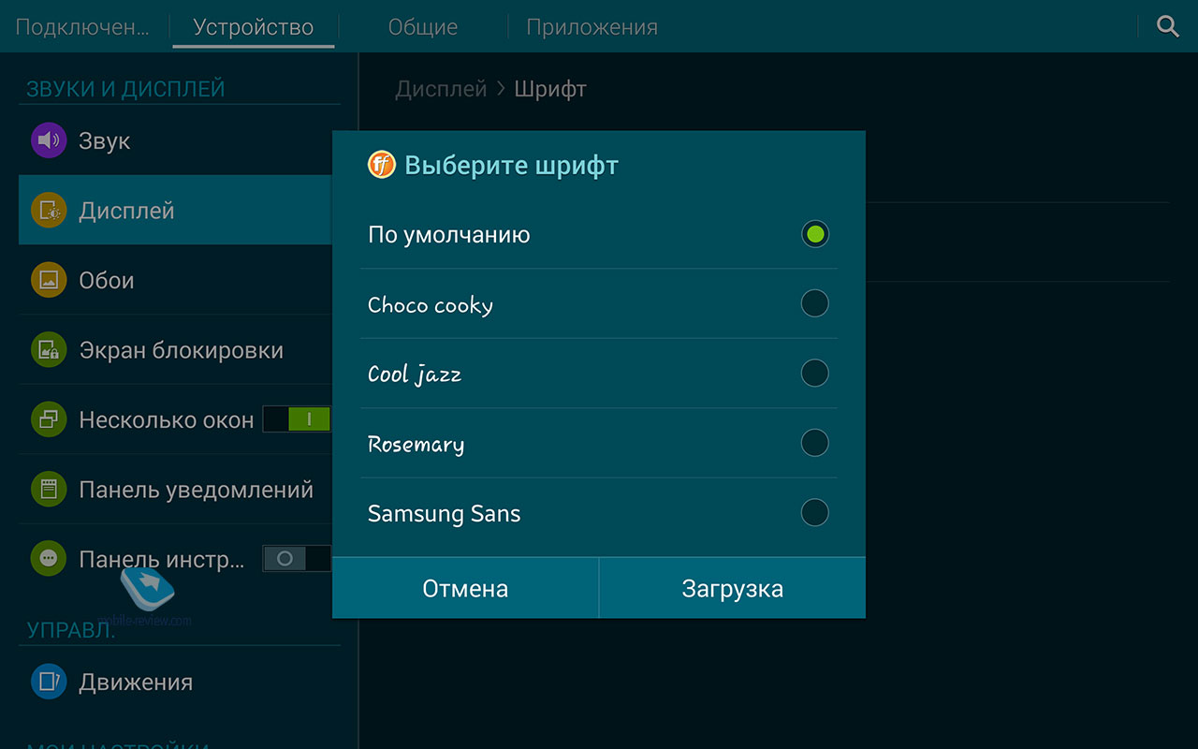Turn on the Панель инструментов switch
Screen dimensions: 1198x749
pyautogui.click(x=297, y=559)
